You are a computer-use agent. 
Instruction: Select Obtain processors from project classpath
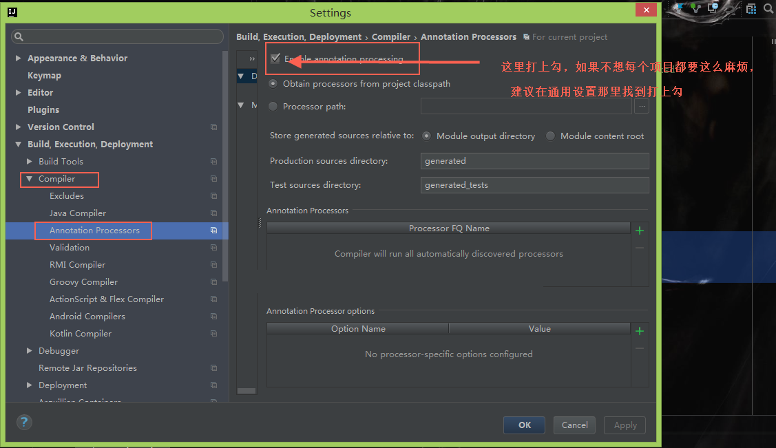coord(273,84)
